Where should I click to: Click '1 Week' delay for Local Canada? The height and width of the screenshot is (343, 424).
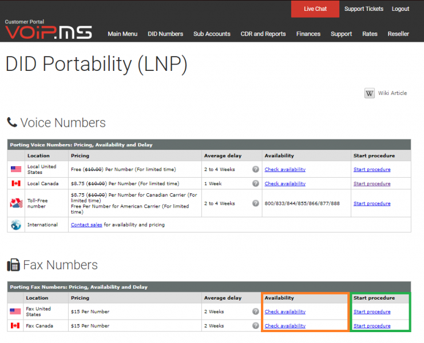(x=213, y=184)
